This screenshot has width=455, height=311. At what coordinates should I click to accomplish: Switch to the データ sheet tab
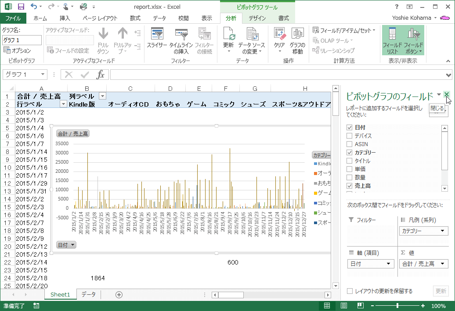point(89,294)
